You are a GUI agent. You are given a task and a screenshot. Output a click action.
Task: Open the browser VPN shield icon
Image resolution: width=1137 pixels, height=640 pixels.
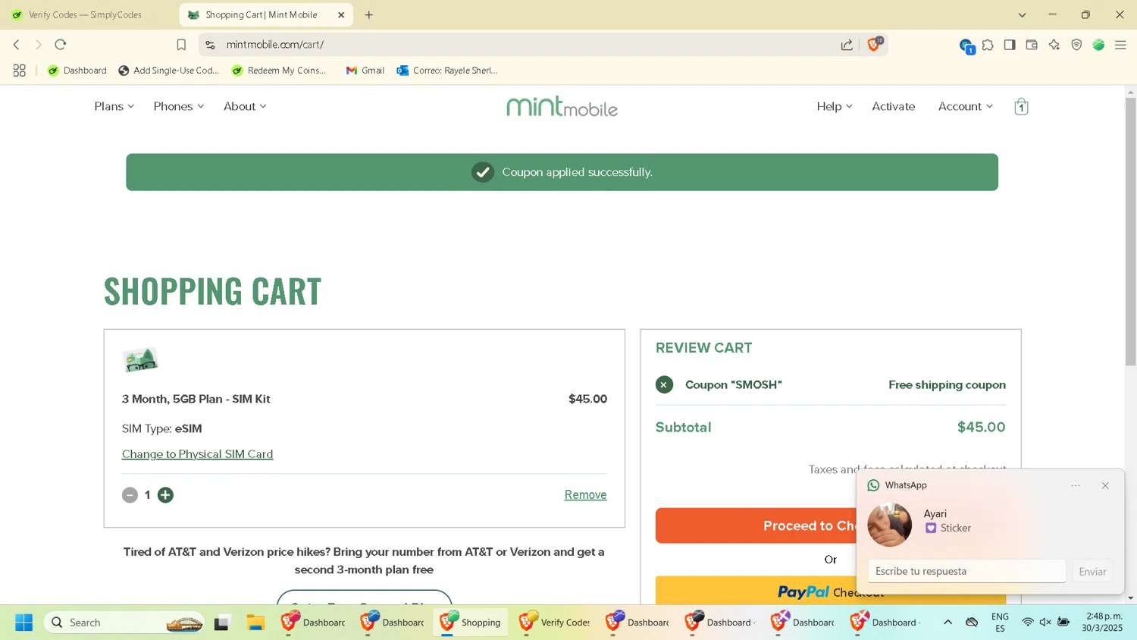1076,45
